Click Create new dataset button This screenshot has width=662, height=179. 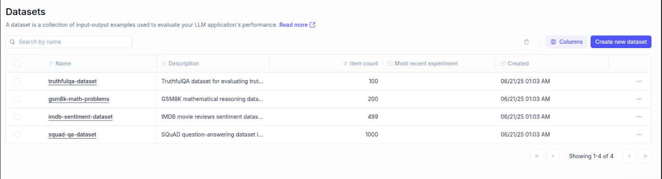tap(621, 42)
